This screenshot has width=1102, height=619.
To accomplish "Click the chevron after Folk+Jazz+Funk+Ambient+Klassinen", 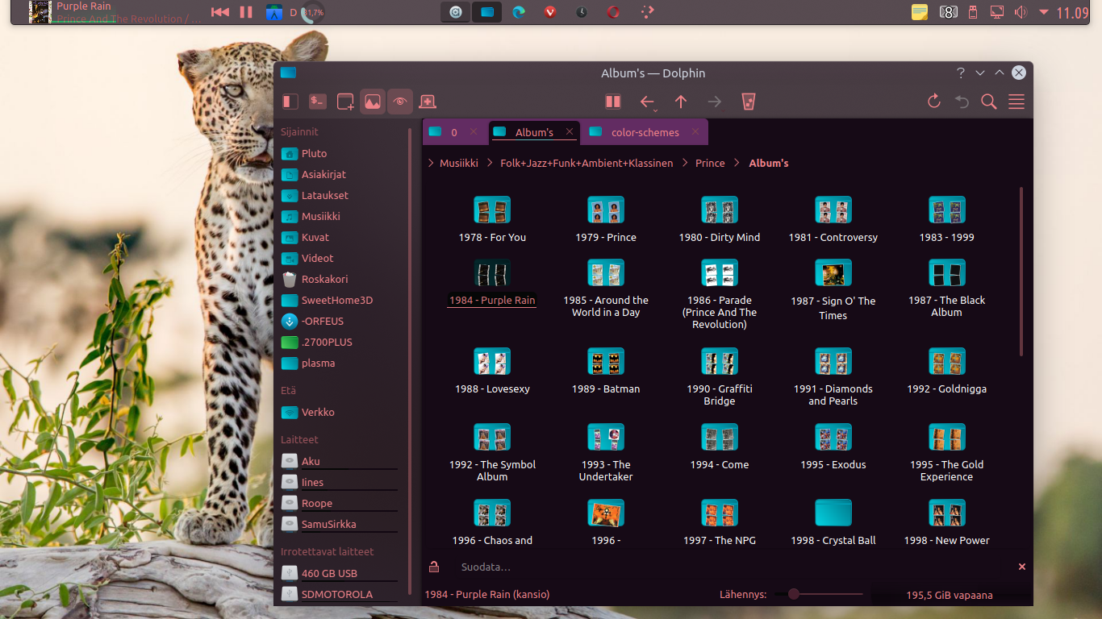I will click(x=685, y=162).
